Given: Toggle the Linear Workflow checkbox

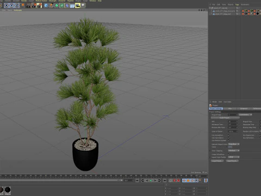Looking at the screenshot, I should click(229, 155).
